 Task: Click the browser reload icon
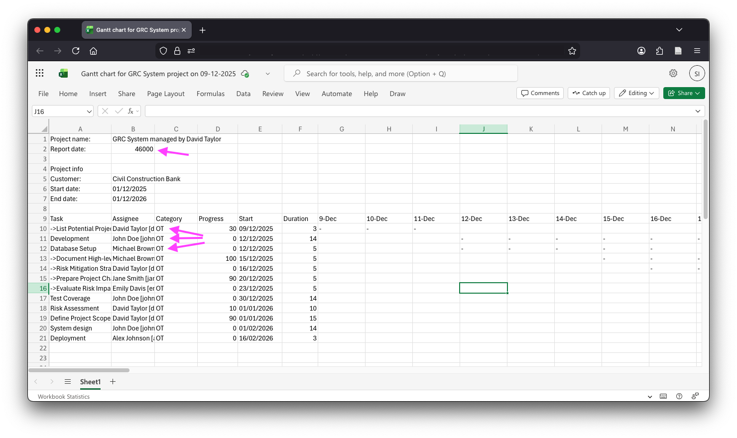click(x=76, y=51)
